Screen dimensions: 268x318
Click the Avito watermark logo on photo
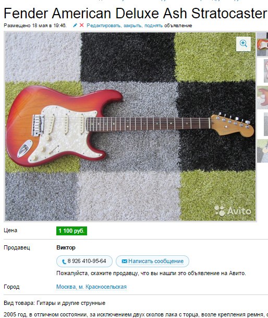(x=233, y=211)
